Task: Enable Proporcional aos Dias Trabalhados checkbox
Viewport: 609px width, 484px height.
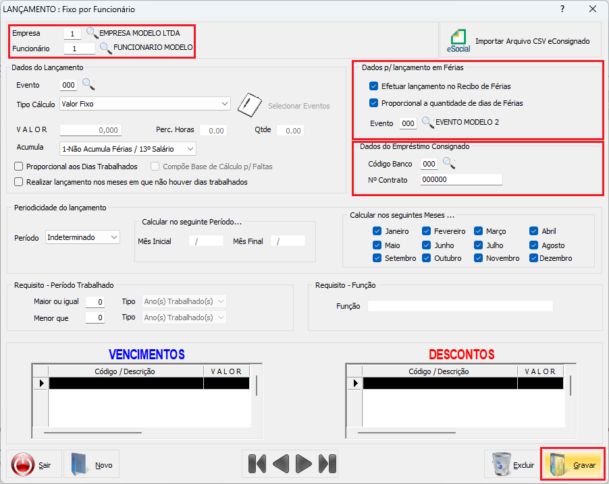Action: tap(19, 167)
